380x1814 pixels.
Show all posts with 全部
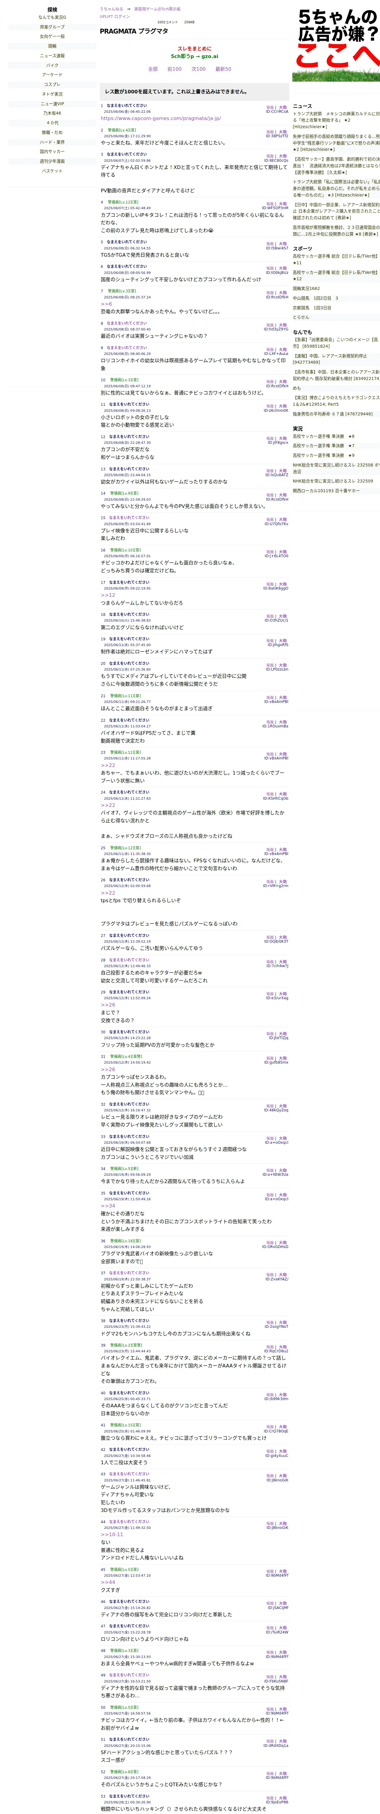[153, 69]
